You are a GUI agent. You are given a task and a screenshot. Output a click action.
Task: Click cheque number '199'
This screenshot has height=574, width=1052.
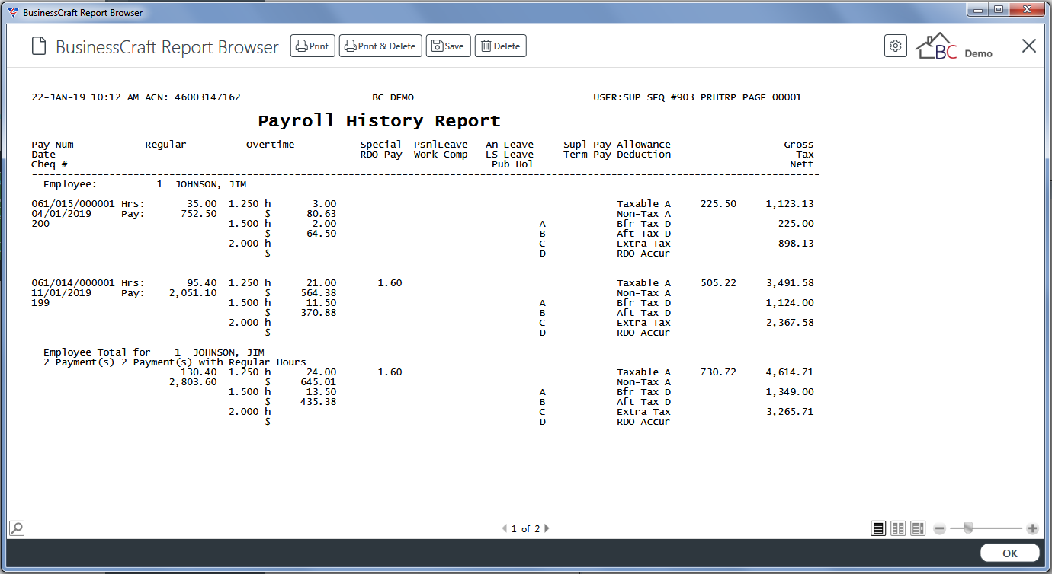[40, 303]
